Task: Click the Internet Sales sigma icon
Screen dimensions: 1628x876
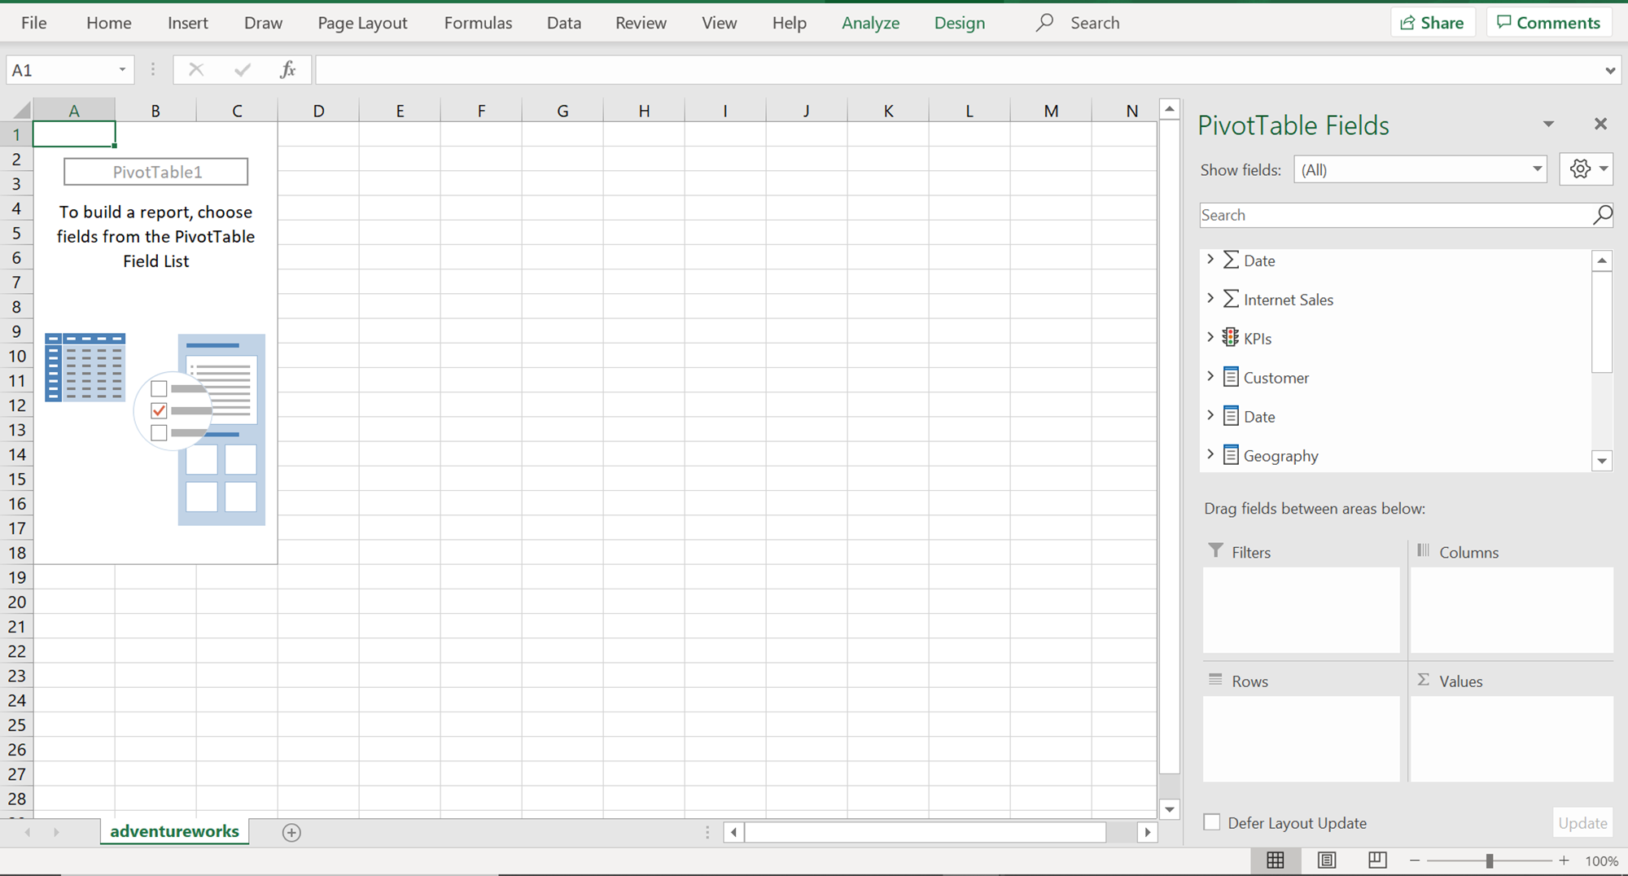Action: click(x=1231, y=299)
